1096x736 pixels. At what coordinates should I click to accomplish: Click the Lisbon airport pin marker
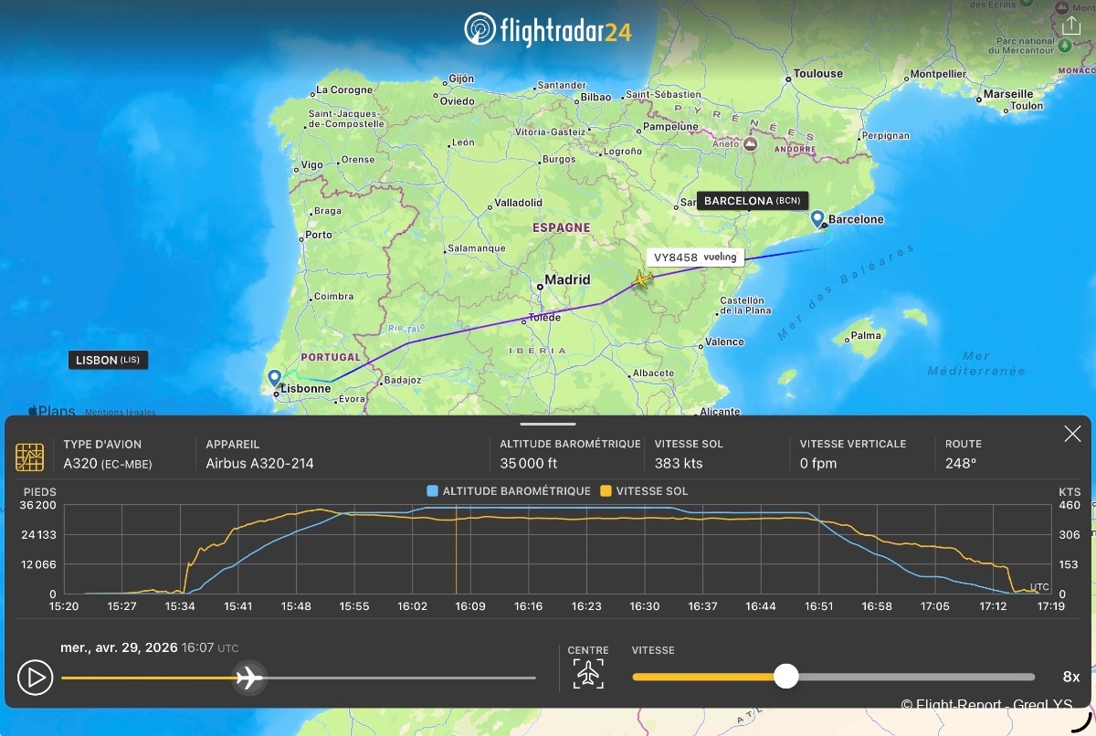pos(274,377)
